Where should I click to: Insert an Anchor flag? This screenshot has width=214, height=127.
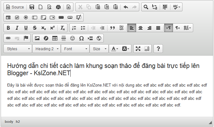pyautogui.click(x=26, y=38)
